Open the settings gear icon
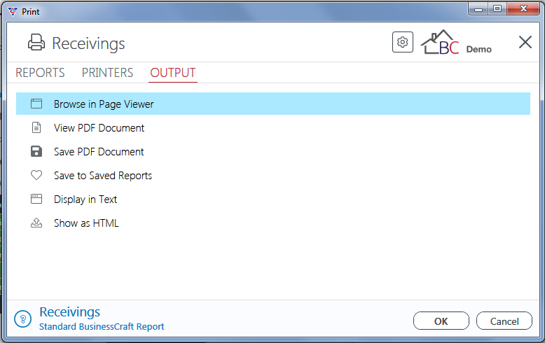 pyautogui.click(x=403, y=43)
